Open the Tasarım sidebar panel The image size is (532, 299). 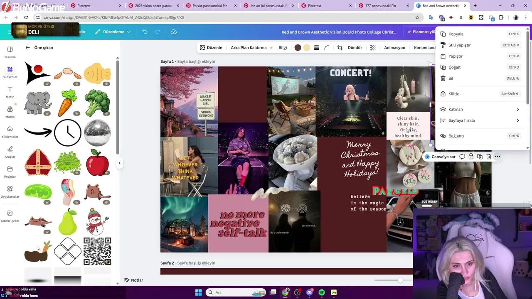(10, 52)
